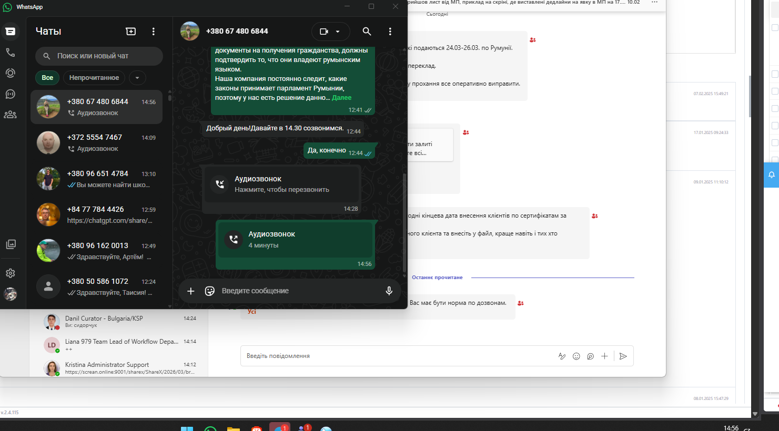Click the scroll-down arrow of background page
779x431 pixels.
click(755, 414)
